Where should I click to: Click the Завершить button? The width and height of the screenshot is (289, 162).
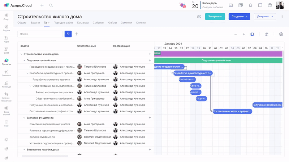point(215,17)
